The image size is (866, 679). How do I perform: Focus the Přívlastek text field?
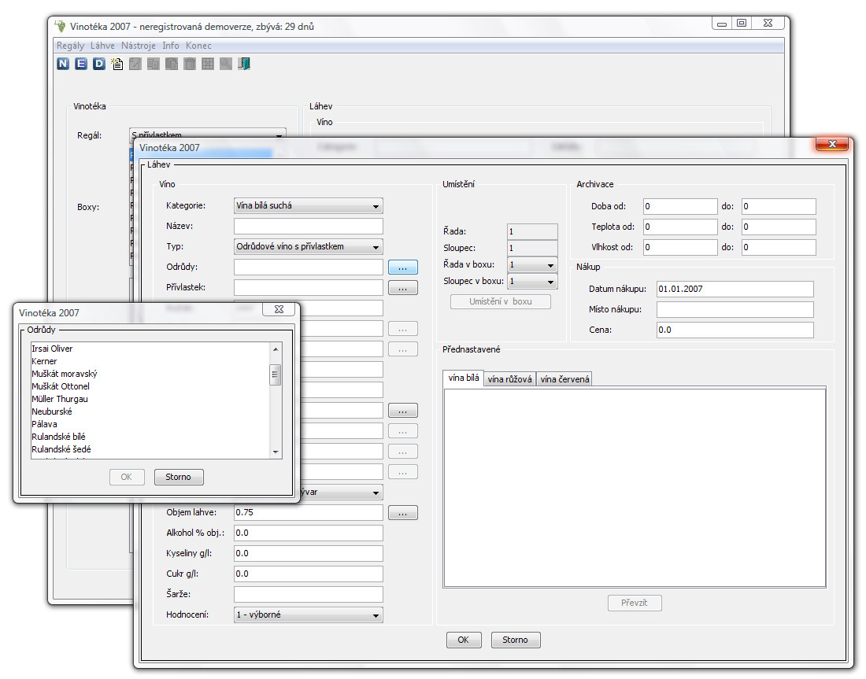308,288
